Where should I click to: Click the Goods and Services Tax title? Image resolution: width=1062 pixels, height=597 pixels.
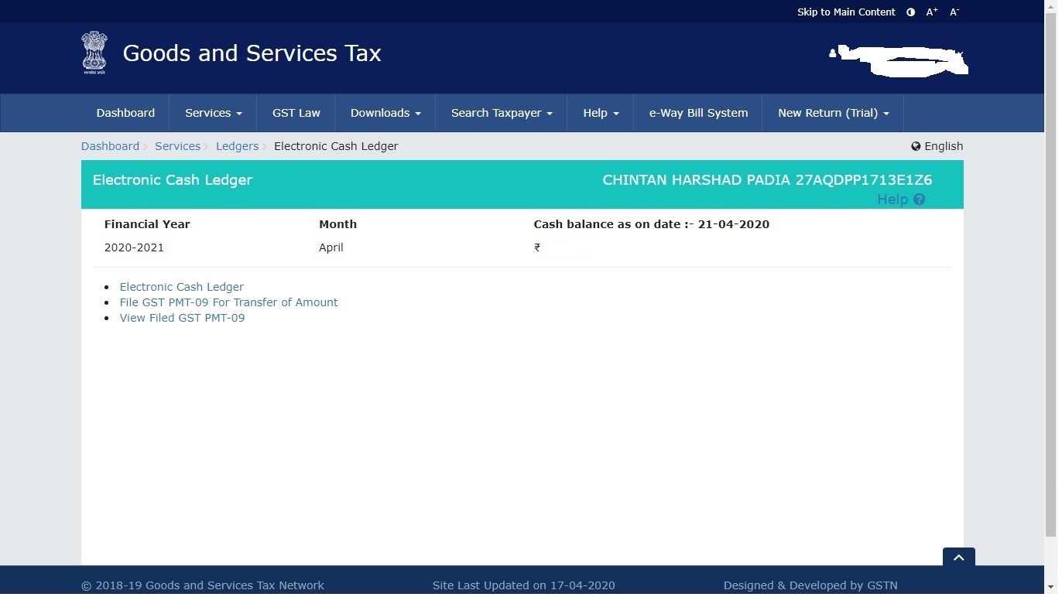point(252,53)
